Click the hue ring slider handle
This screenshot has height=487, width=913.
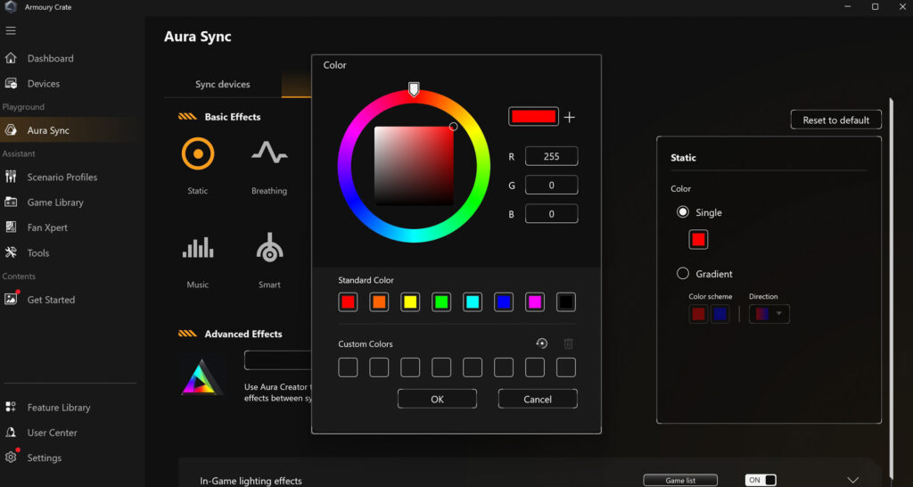tap(414, 88)
